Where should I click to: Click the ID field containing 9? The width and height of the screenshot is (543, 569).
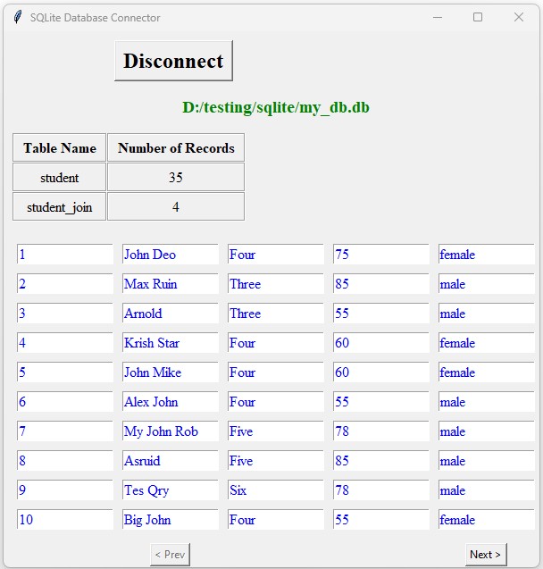65,490
